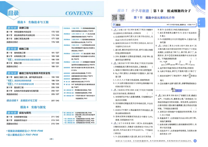Click the 刷 character badge beside 基础
The width and height of the screenshot is (208, 147).
pos(114,25)
